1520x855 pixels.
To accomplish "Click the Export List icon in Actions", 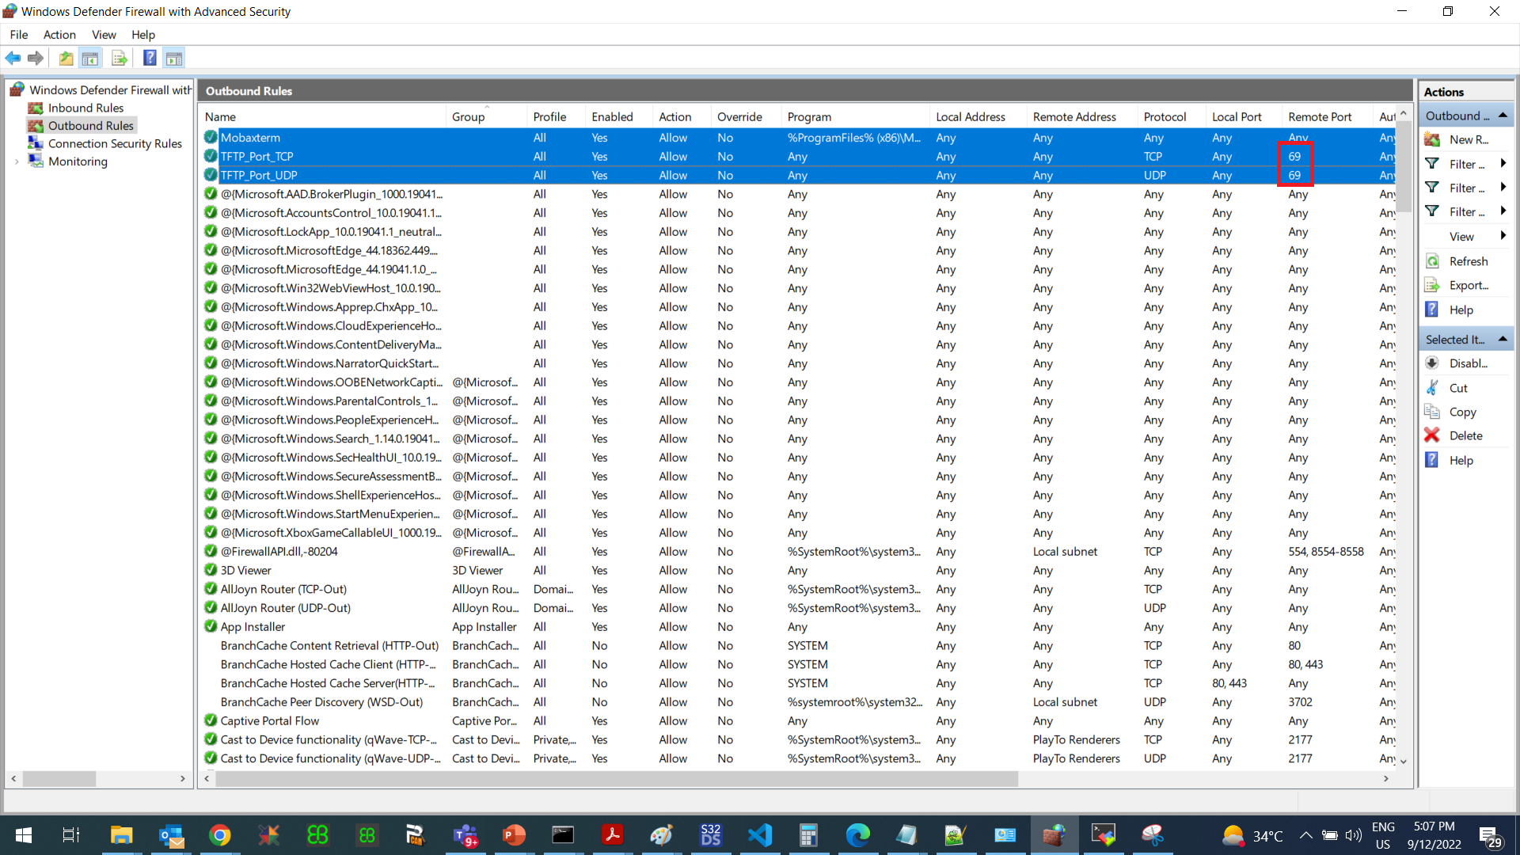I will click(1432, 285).
